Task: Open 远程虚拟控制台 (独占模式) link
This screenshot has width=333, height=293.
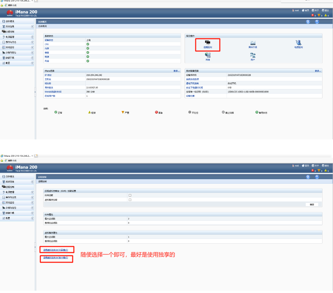Action: 56,258
